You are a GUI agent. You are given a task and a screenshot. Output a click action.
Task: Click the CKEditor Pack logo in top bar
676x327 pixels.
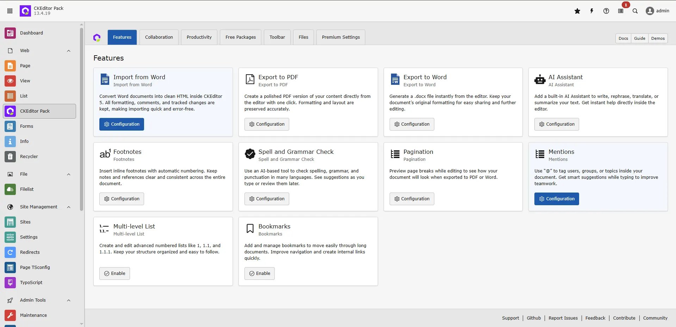point(25,11)
